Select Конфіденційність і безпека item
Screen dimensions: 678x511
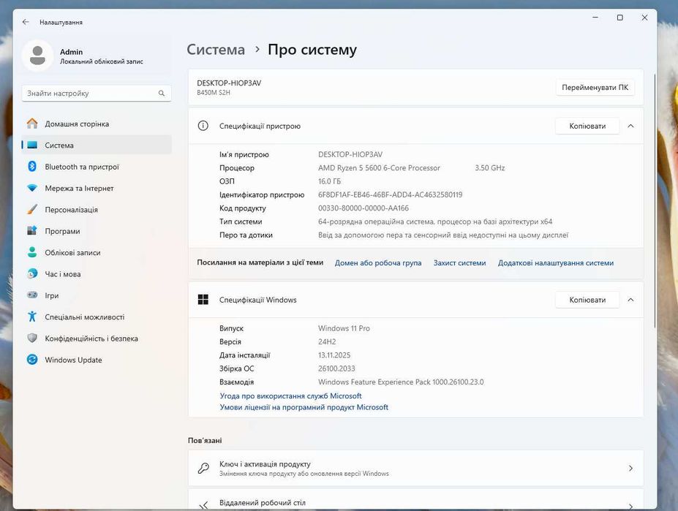97,338
